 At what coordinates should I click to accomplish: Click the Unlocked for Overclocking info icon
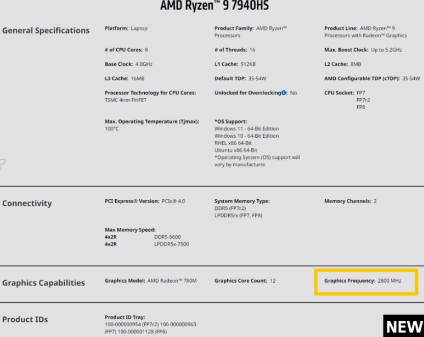point(284,93)
